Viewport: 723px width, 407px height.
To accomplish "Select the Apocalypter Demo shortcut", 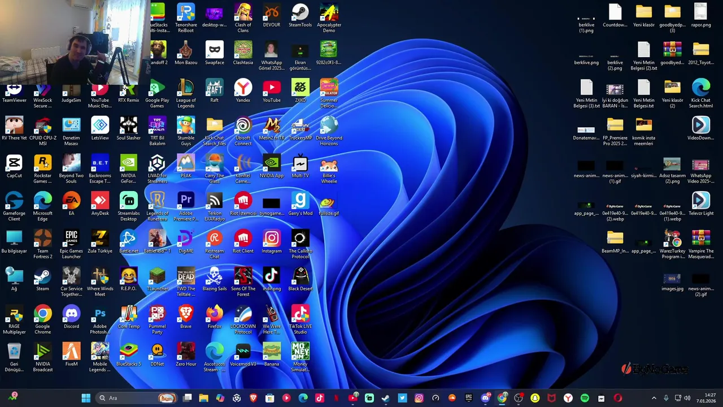I will (x=329, y=18).
